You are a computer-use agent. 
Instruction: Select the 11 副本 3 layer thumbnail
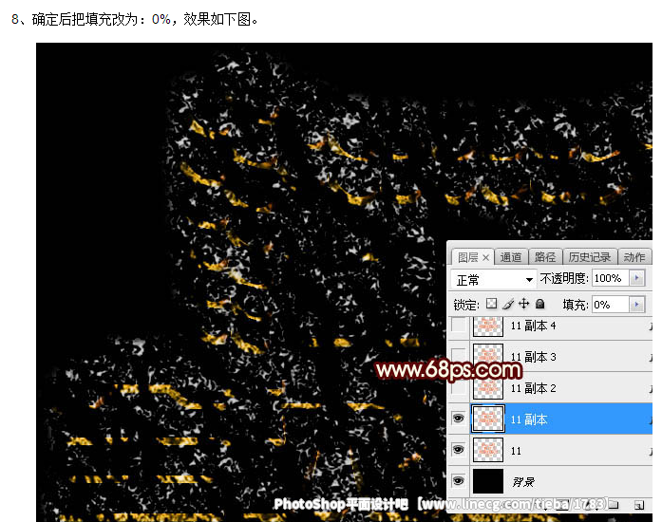tap(488, 357)
